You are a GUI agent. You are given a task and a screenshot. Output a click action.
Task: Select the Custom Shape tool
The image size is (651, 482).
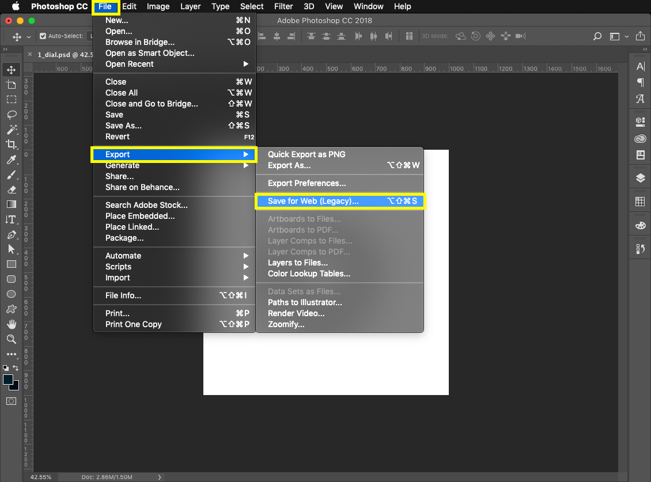click(11, 309)
